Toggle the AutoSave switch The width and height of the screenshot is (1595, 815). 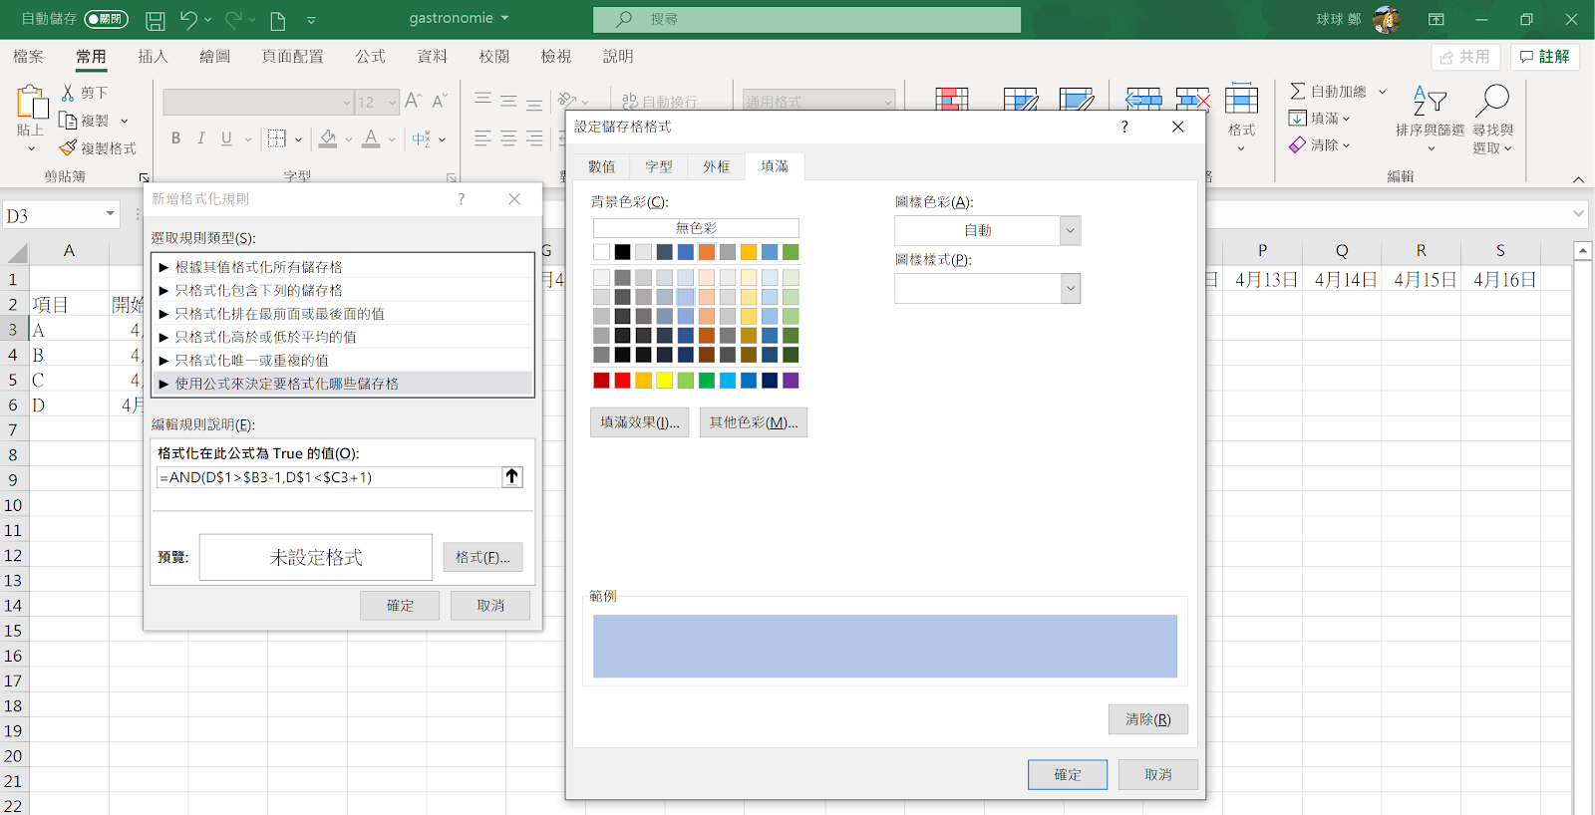coord(106,19)
